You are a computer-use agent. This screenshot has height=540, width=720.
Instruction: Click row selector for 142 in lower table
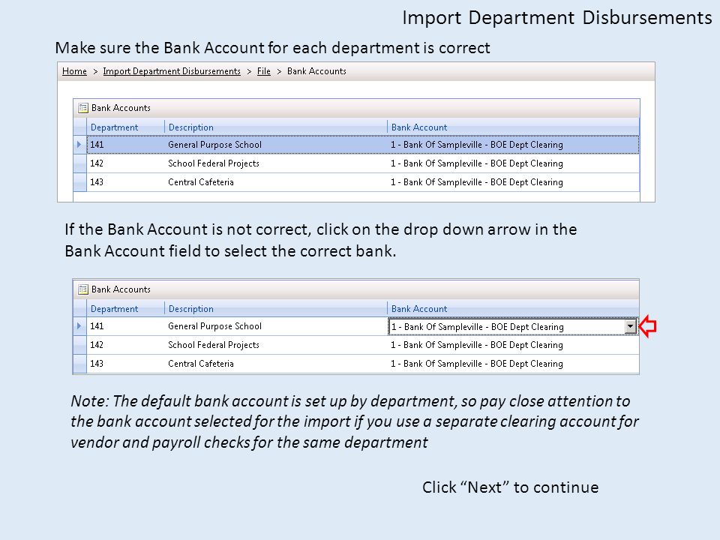point(80,345)
